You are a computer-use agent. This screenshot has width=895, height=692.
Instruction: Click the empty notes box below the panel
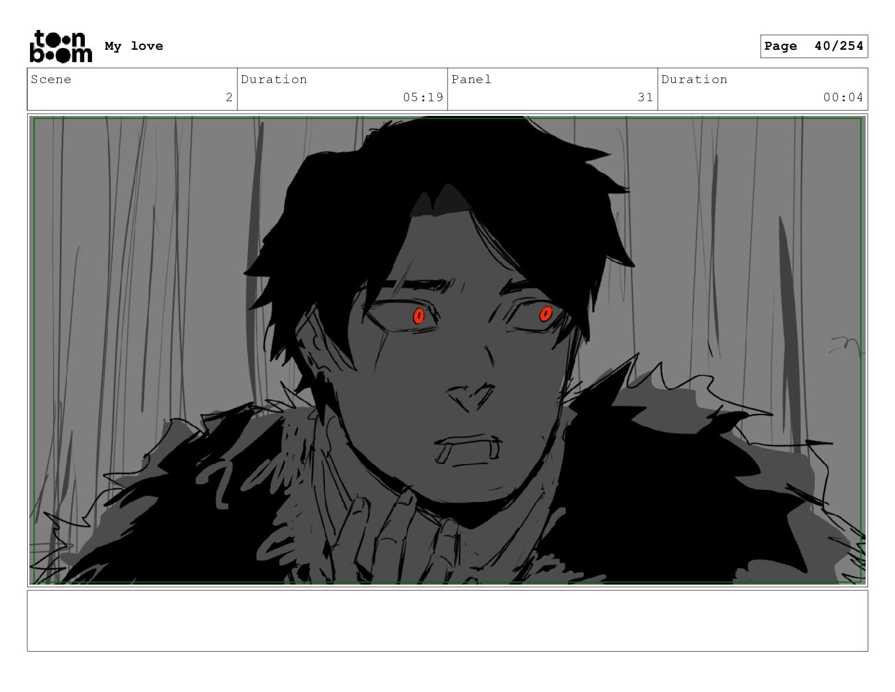447,621
